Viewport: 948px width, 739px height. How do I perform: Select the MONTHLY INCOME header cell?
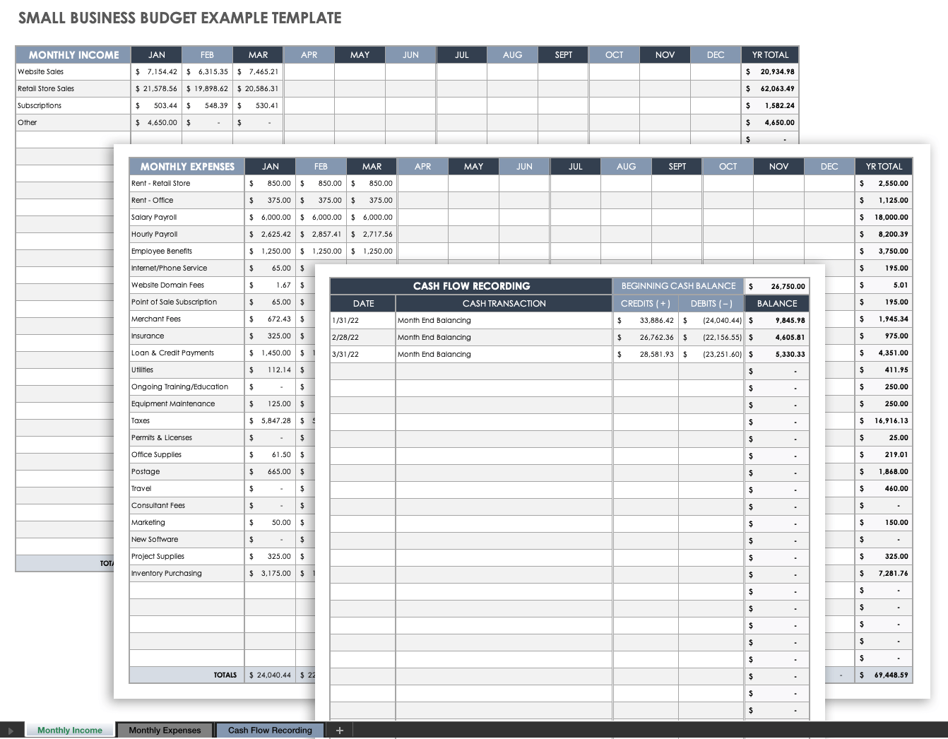point(73,54)
